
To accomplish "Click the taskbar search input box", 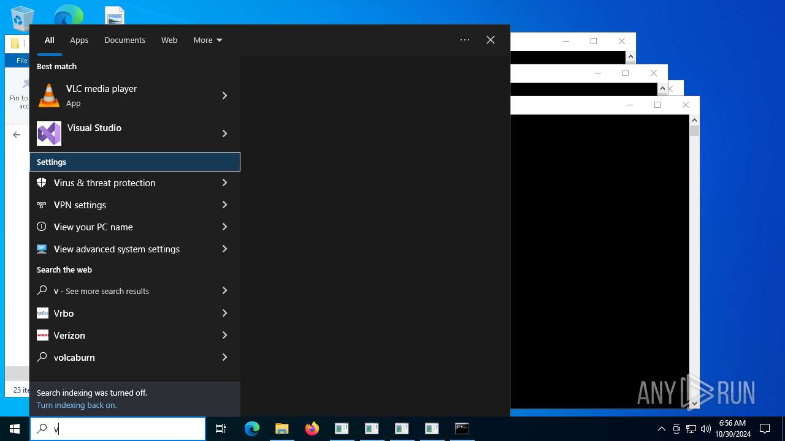I will tap(118, 429).
